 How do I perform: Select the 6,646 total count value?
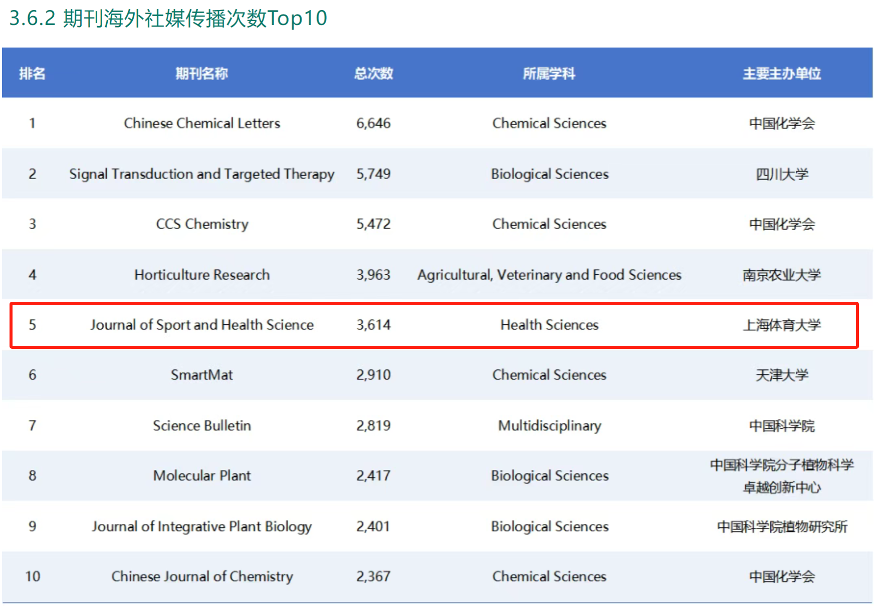coord(373,123)
